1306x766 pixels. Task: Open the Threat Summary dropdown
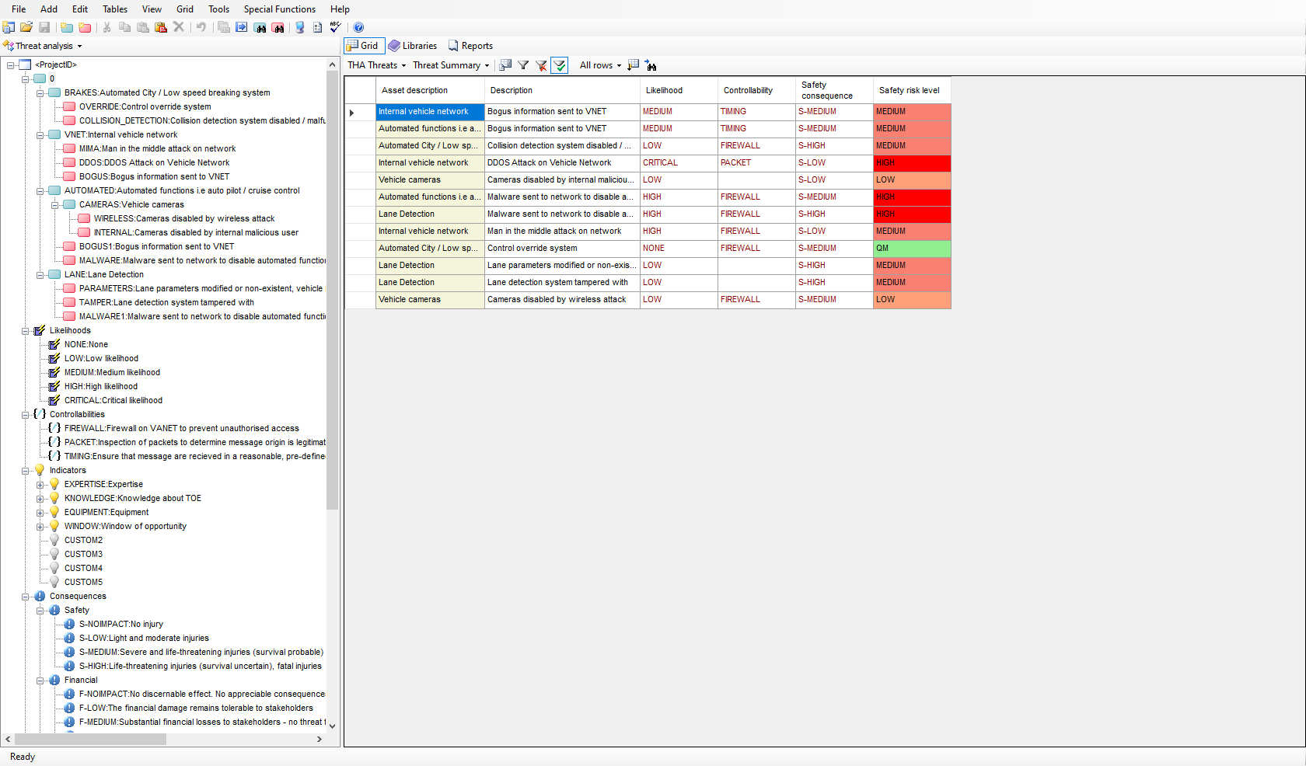point(451,65)
